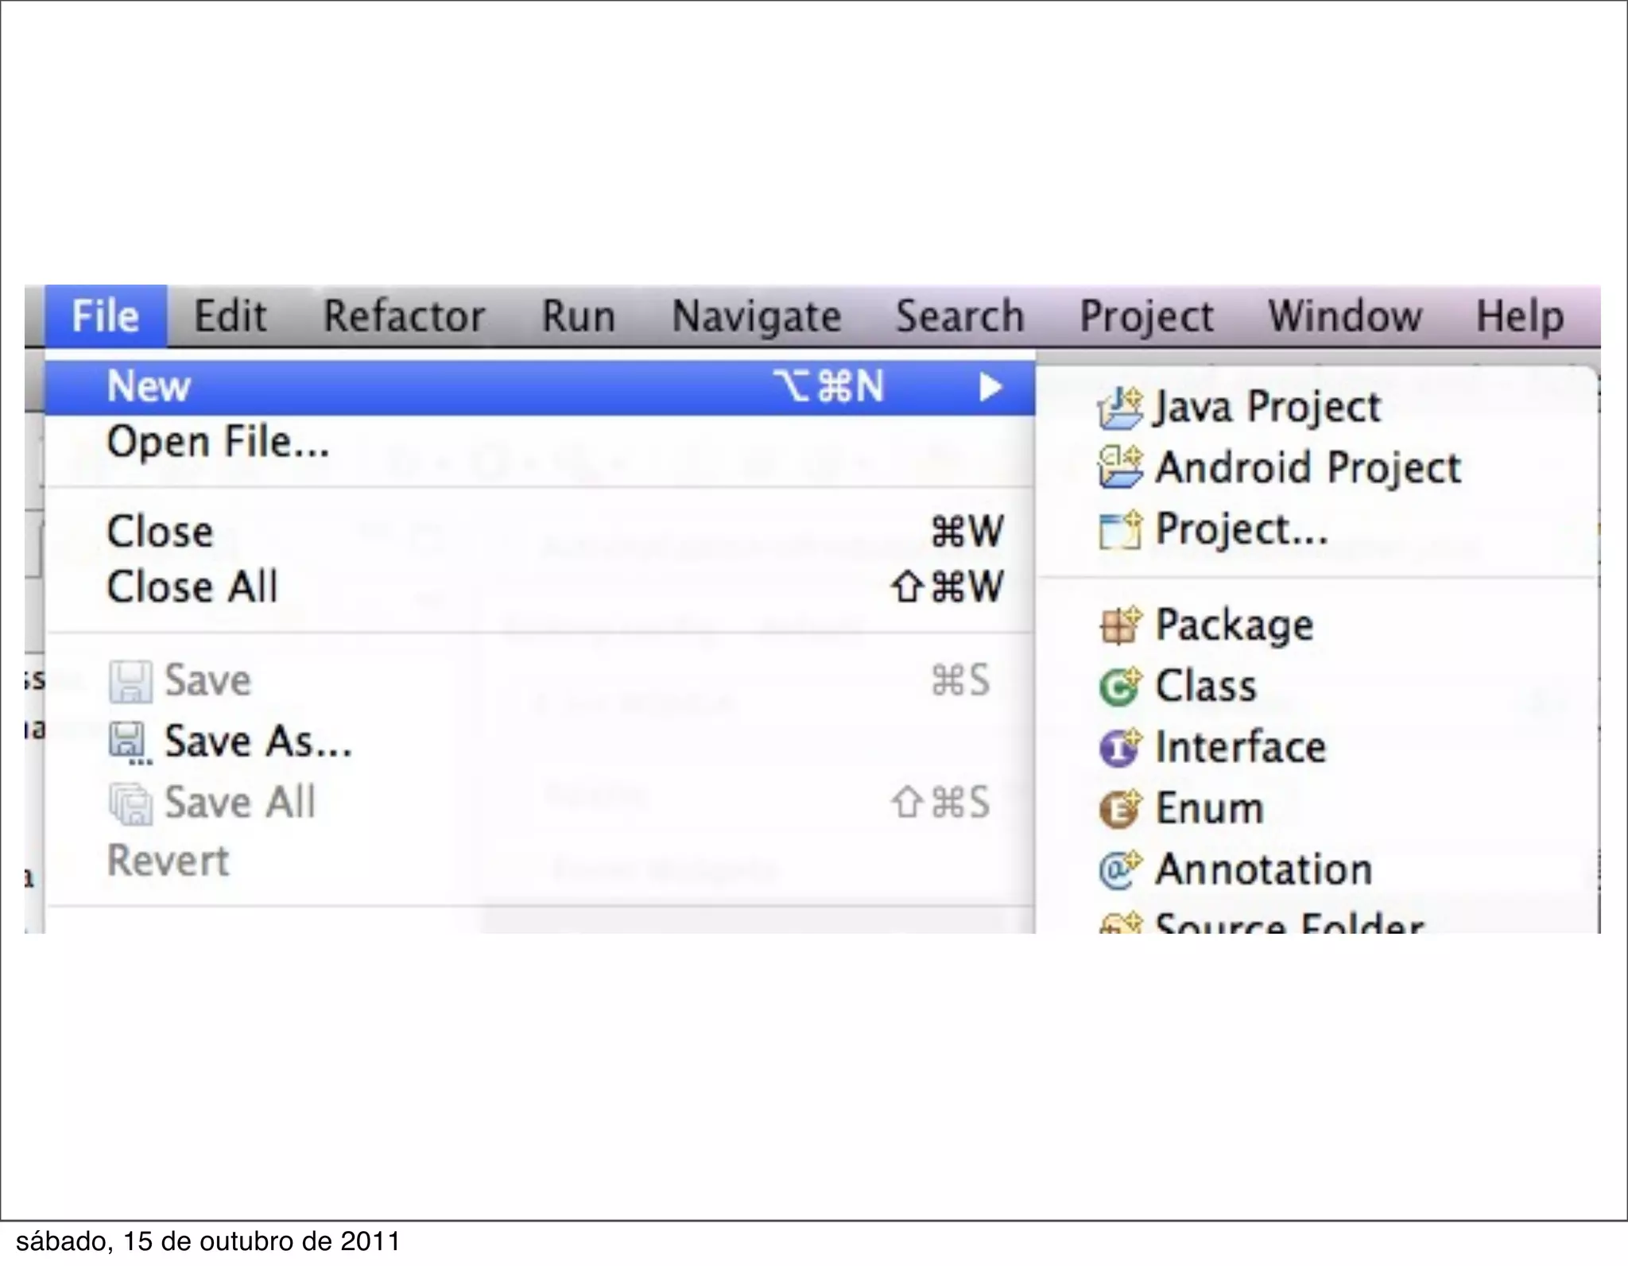Click the Java Project icon
This screenshot has height=1266, width=1628.
click(x=1119, y=407)
